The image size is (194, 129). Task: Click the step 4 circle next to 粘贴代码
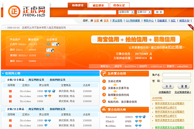click(104, 101)
